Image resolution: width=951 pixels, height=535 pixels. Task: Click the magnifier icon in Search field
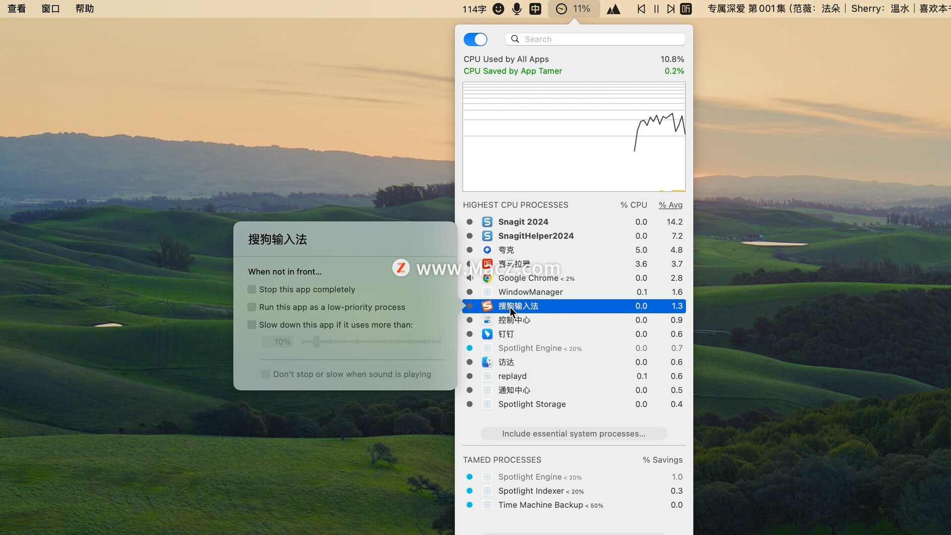click(515, 39)
